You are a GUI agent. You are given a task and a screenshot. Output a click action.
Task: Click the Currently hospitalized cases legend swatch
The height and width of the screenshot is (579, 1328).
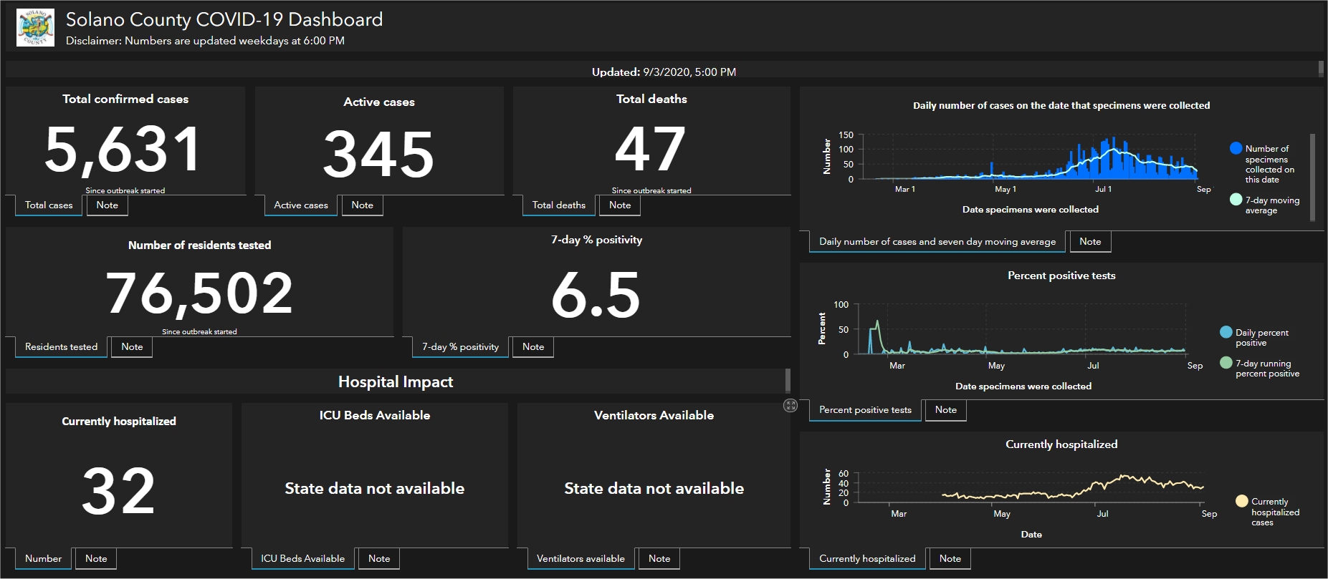pos(1242,501)
